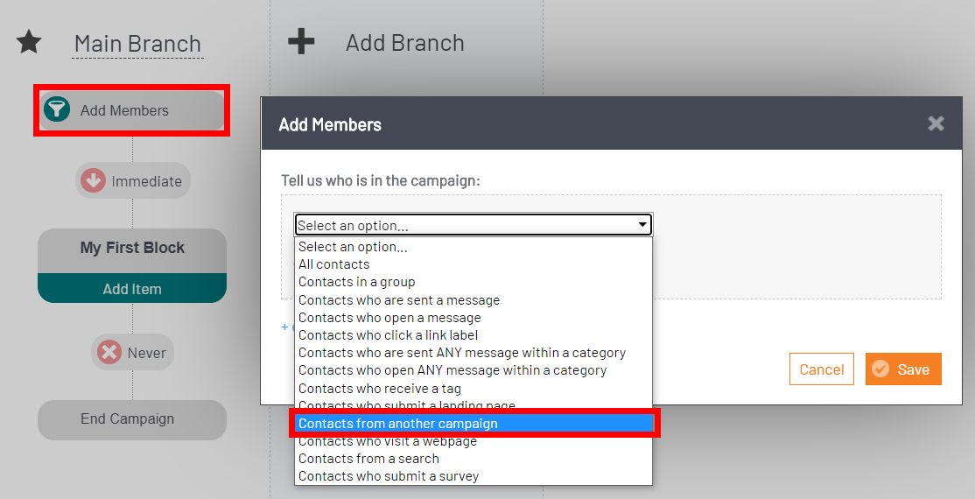
Task: Open the Select an option dropdown arrow
Action: (642, 225)
